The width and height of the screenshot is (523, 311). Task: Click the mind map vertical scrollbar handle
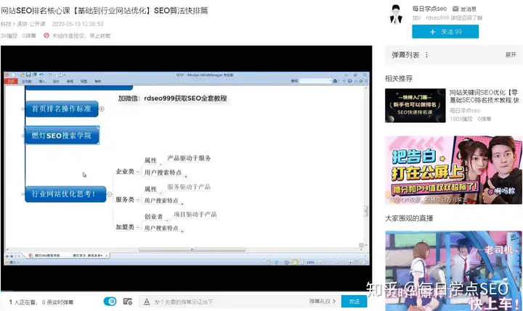point(365,211)
